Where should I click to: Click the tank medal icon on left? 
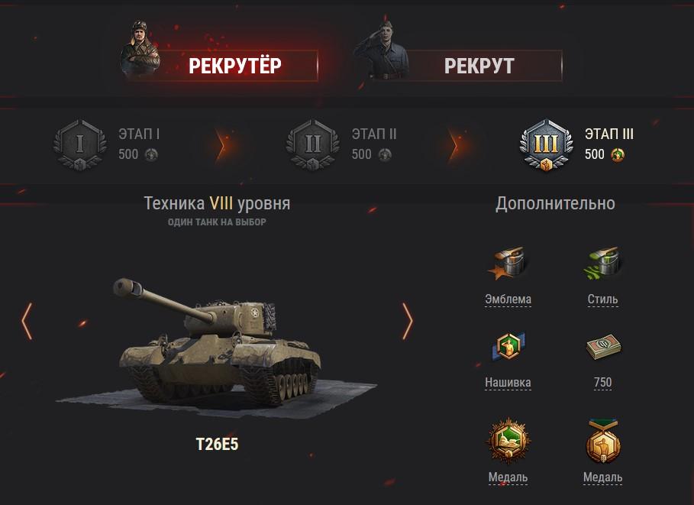click(508, 440)
